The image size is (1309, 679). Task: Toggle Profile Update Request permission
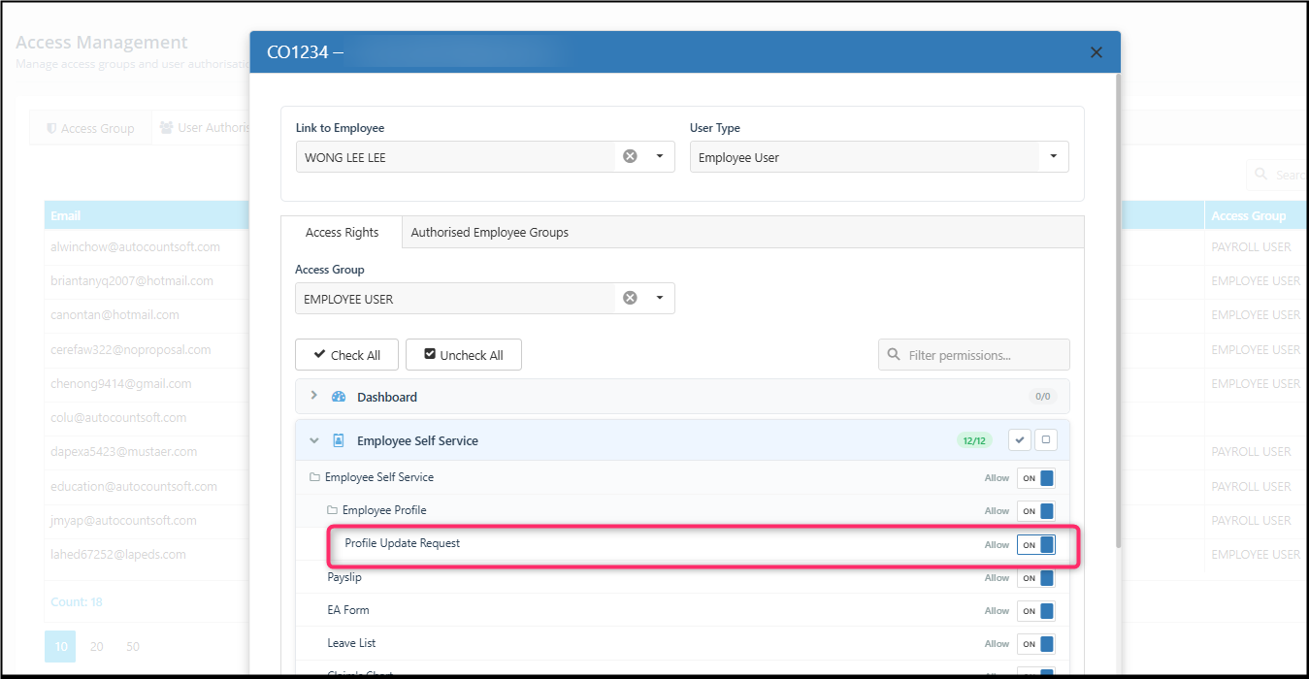tap(1035, 545)
